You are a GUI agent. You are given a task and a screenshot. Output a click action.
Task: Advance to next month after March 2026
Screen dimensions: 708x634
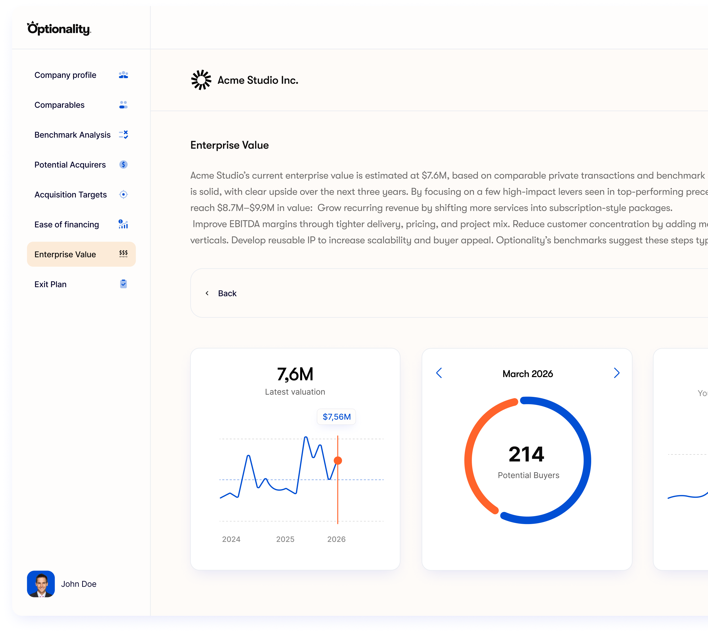pyautogui.click(x=616, y=373)
